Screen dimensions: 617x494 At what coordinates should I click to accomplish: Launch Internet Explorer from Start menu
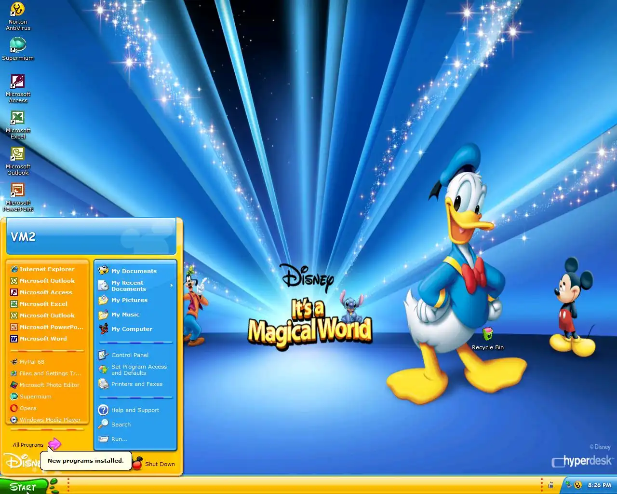click(x=47, y=269)
